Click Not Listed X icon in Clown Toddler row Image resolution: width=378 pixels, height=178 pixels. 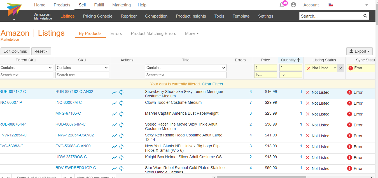[x=307, y=103]
